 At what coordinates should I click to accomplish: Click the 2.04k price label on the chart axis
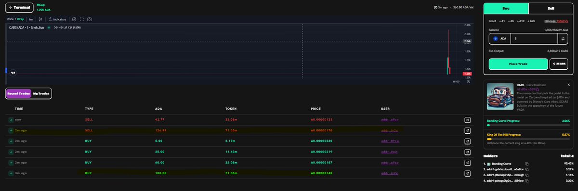tap(467, 41)
